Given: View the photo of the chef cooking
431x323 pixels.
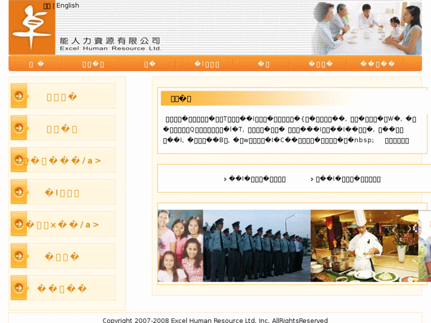Looking at the screenshot, I should 365,246.
